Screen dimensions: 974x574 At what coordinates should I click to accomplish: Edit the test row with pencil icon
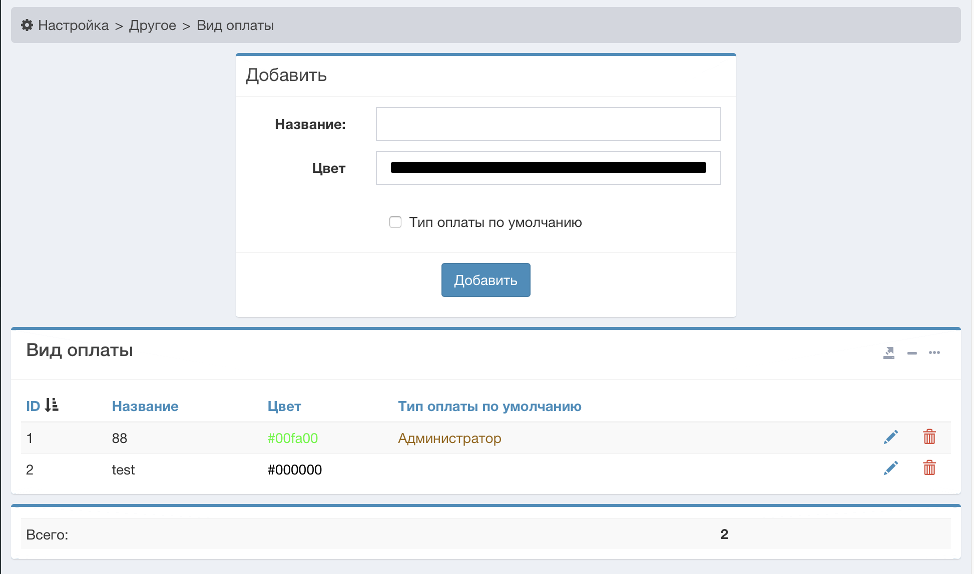tap(891, 468)
